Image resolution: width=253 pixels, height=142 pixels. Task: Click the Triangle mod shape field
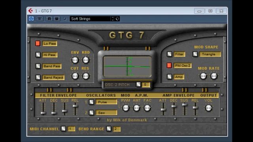click(x=210, y=54)
